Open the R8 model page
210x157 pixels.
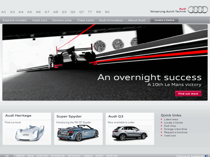point(99,12)
